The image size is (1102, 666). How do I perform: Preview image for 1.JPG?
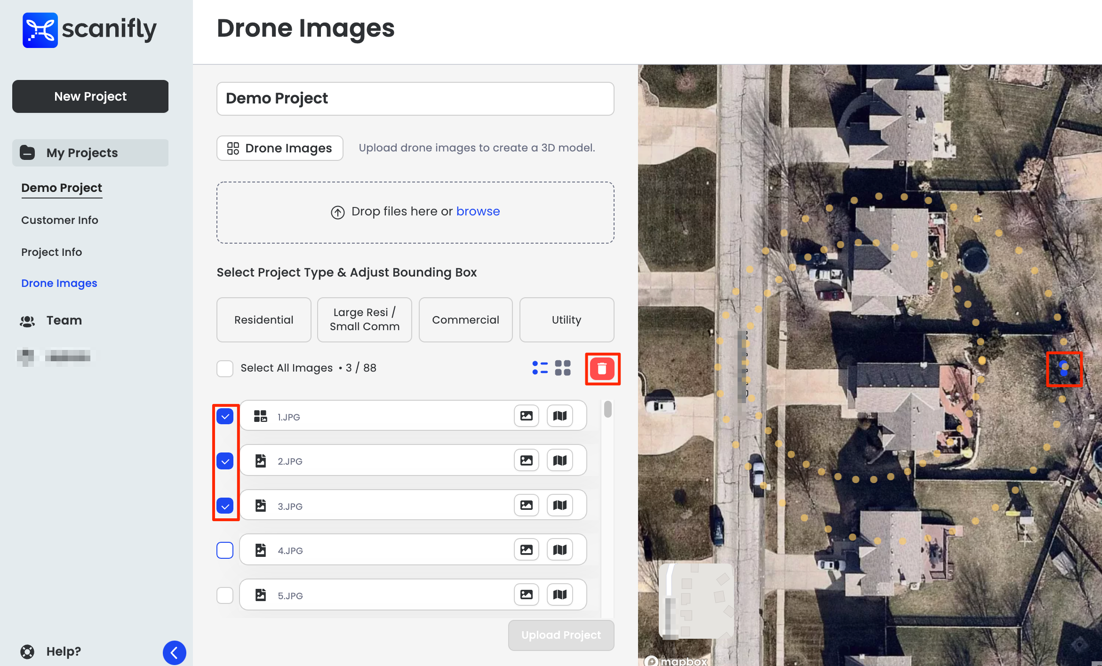coord(527,416)
